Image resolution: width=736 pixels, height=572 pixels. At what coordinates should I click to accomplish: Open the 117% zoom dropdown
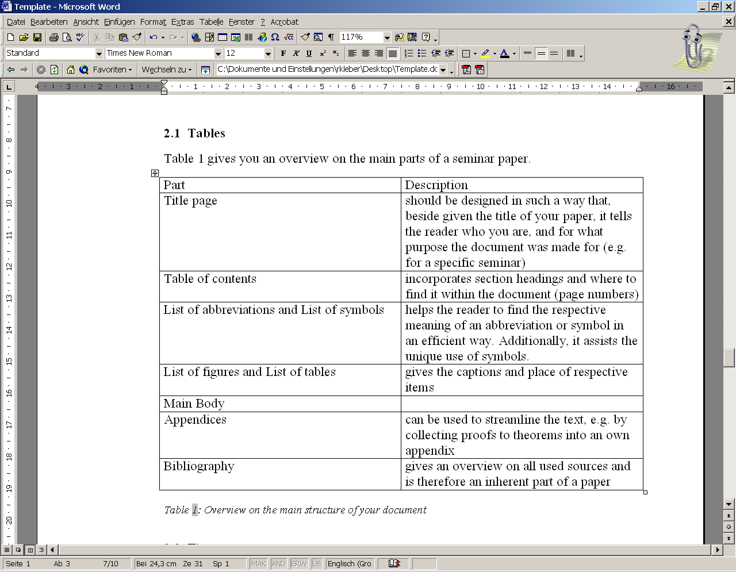tap(387, 37)
